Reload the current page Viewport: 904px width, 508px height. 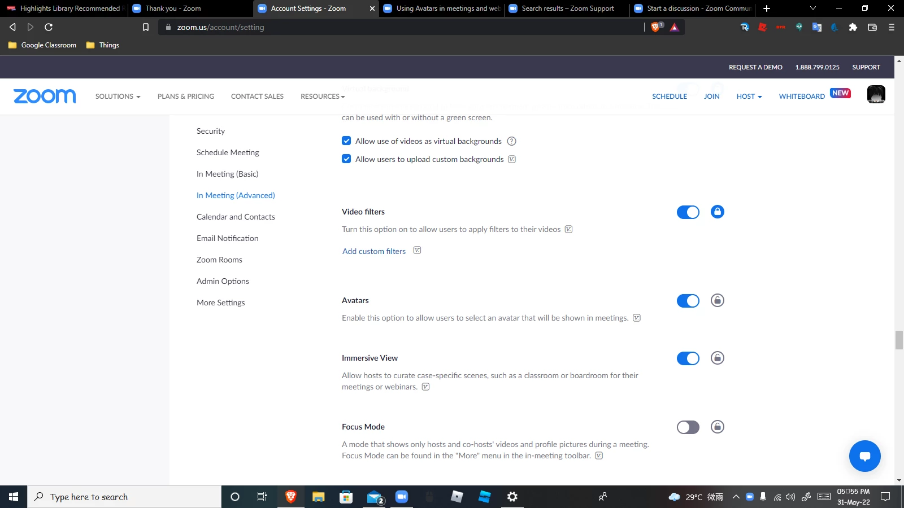point(49,27)
